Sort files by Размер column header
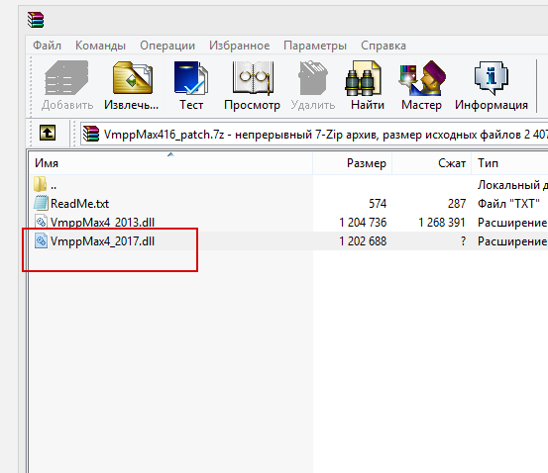Screen dimensions: 548x473 353,163
